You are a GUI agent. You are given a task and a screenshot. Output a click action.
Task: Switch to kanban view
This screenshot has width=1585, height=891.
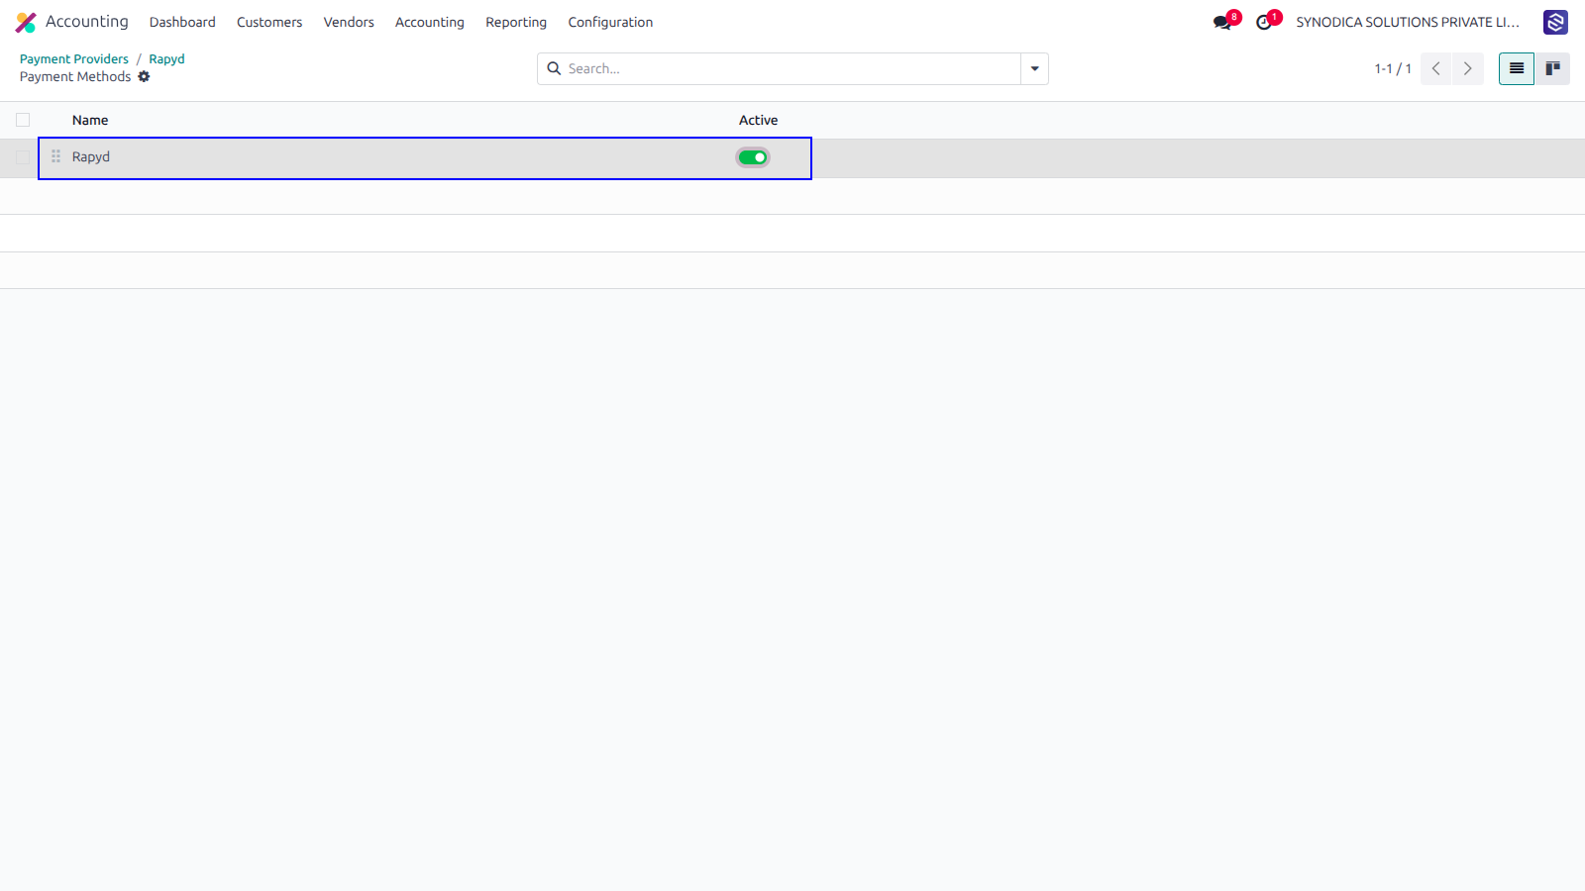click(1552, 68)
